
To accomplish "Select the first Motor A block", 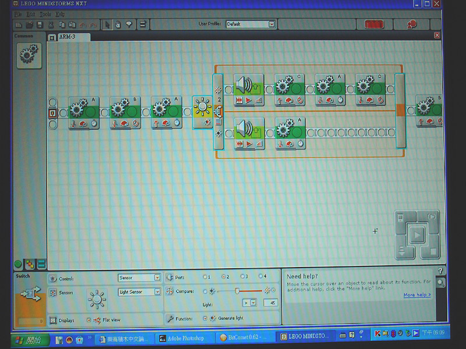I will pos(84,113).
